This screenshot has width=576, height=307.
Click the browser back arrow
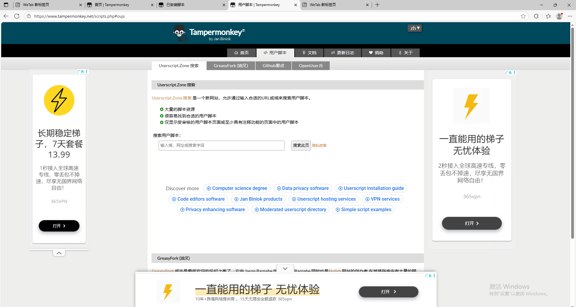point(6,16)
